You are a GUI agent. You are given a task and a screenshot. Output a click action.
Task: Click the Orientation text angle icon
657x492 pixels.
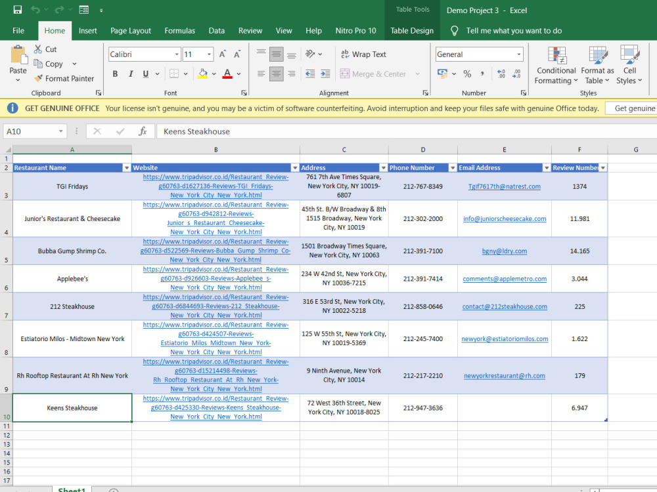coord(311,54)
